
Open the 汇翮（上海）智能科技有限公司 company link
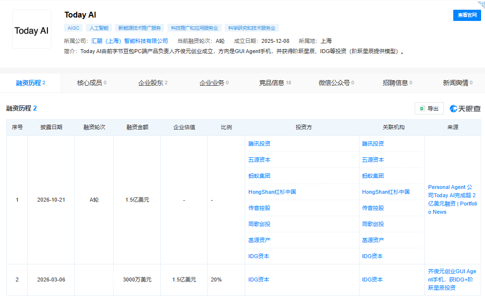click(129, 41)
